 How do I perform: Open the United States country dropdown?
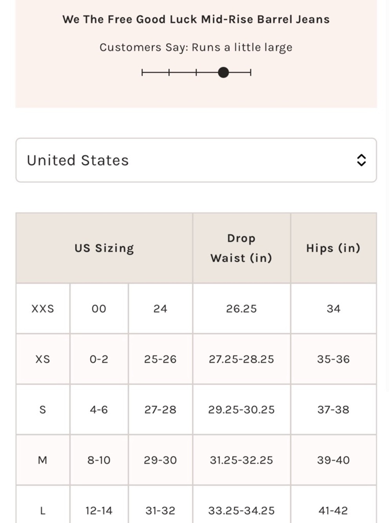196,160
